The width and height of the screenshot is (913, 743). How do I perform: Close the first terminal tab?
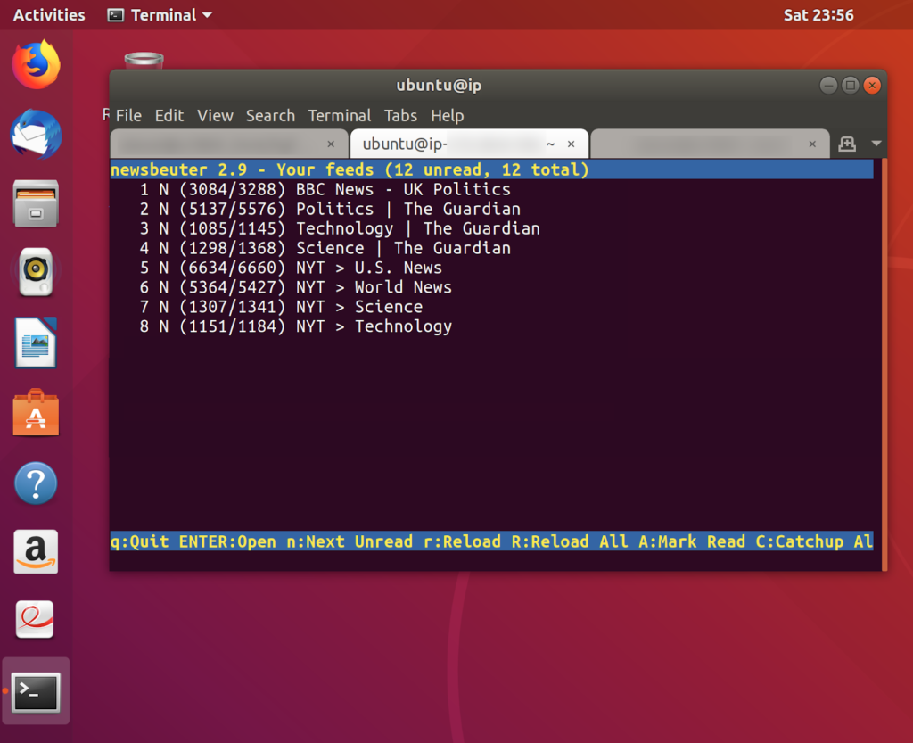tap(331, 144)
